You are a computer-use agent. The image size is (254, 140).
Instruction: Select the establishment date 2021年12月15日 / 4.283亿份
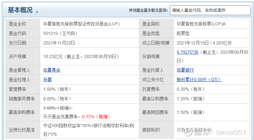click(204, 43)
